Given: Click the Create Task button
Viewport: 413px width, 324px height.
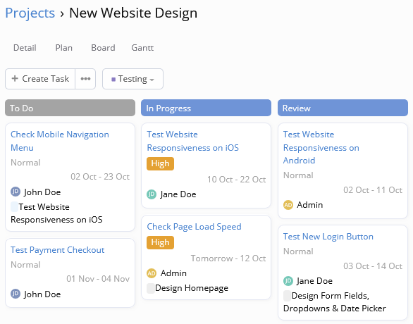Looking at the screenshot, I should coord(40,79).
